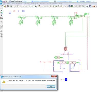This screenshot has width=97, height=92.
Task: Click the binoculars Find icon
Action: click(x=35, y=6)
